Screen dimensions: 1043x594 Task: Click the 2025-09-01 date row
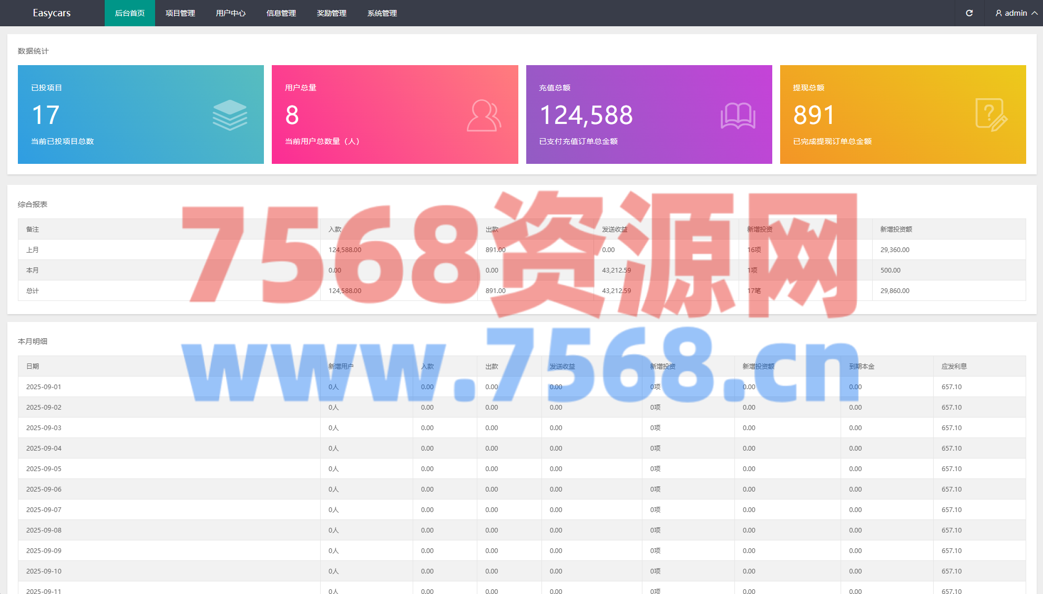(44, 387)
